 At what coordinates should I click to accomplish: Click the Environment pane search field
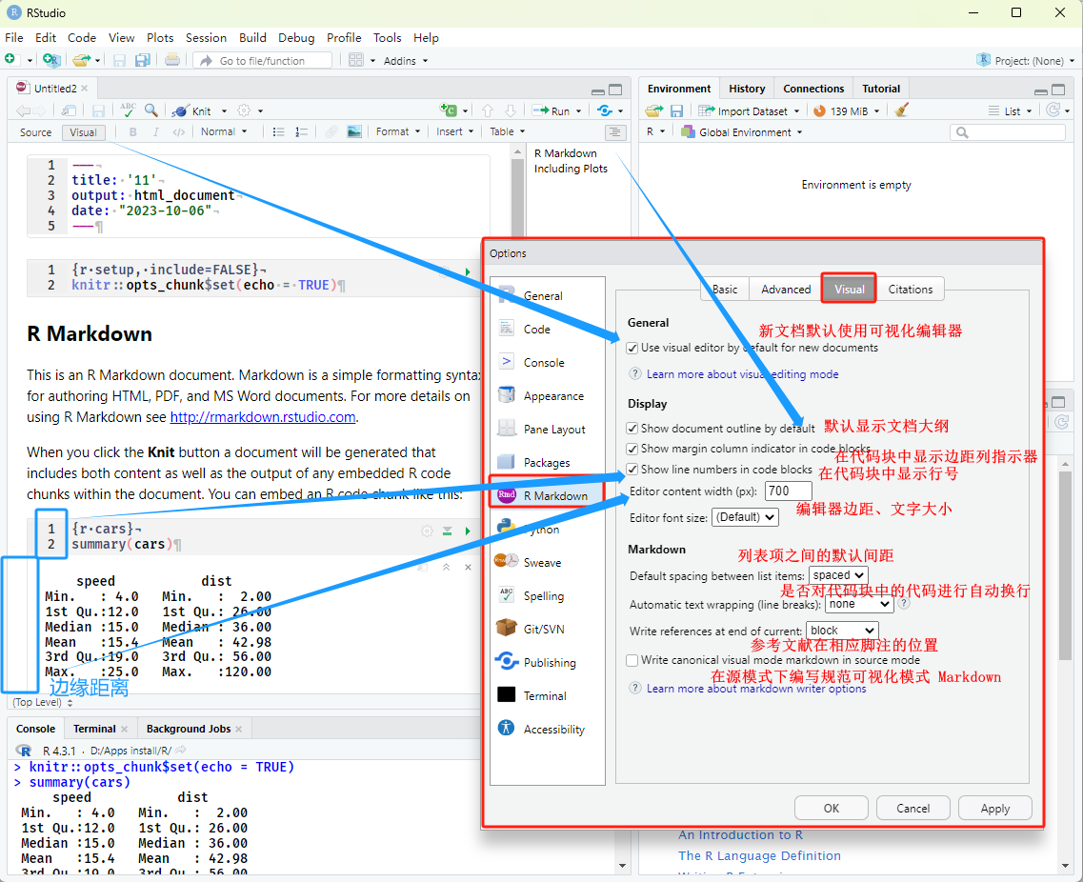tap(1008, 132)
